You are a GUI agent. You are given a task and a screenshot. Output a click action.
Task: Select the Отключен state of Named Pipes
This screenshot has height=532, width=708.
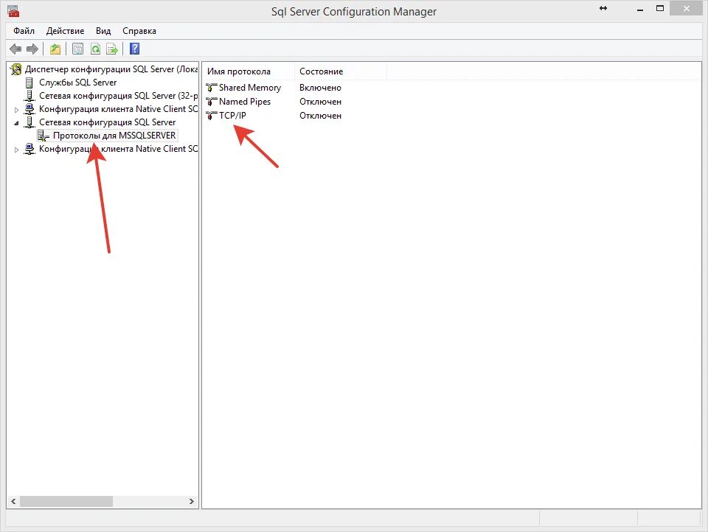[x=320, y=102]
